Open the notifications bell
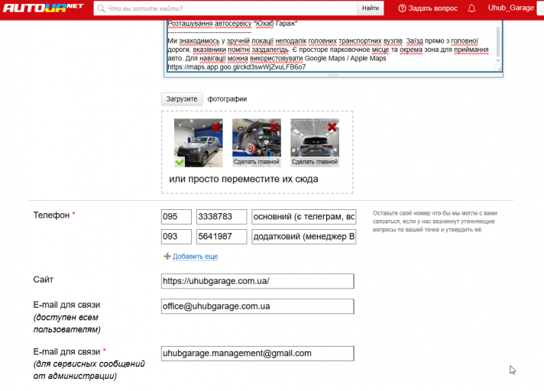Screen dimensions: 544x391 (x=471, y=8)
